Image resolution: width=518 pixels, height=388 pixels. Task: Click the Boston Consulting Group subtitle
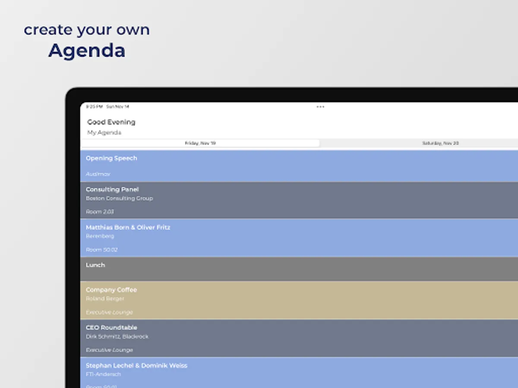pos(119,198)
